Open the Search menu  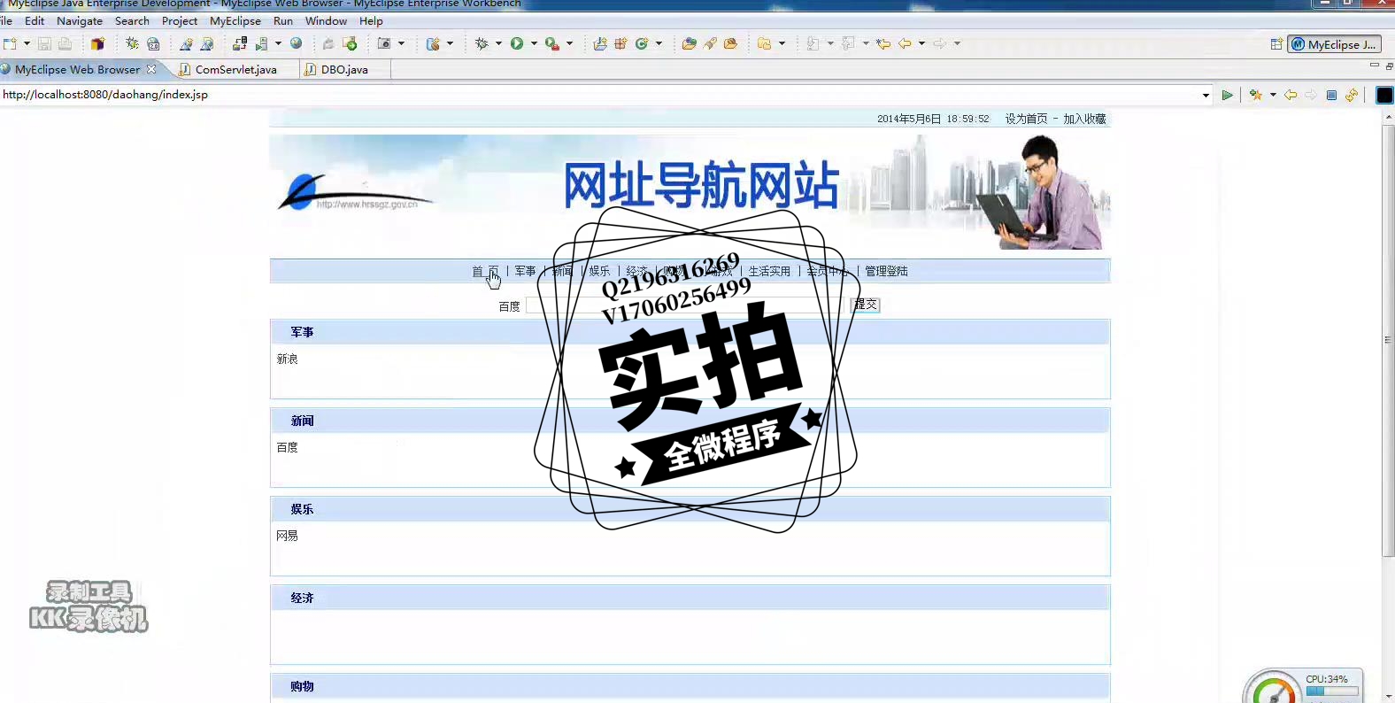[x=132, y=20]
